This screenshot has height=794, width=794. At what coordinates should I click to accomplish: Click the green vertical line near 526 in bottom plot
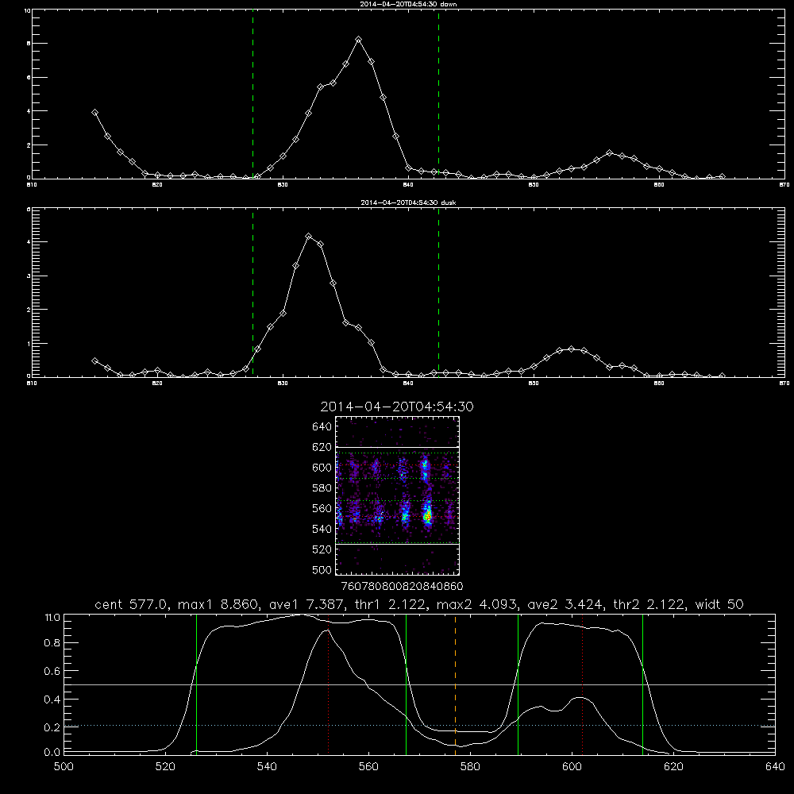pyautogui.click(x=196, y=684)
